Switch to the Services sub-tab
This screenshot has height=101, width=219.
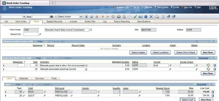(x=39, y=78)
